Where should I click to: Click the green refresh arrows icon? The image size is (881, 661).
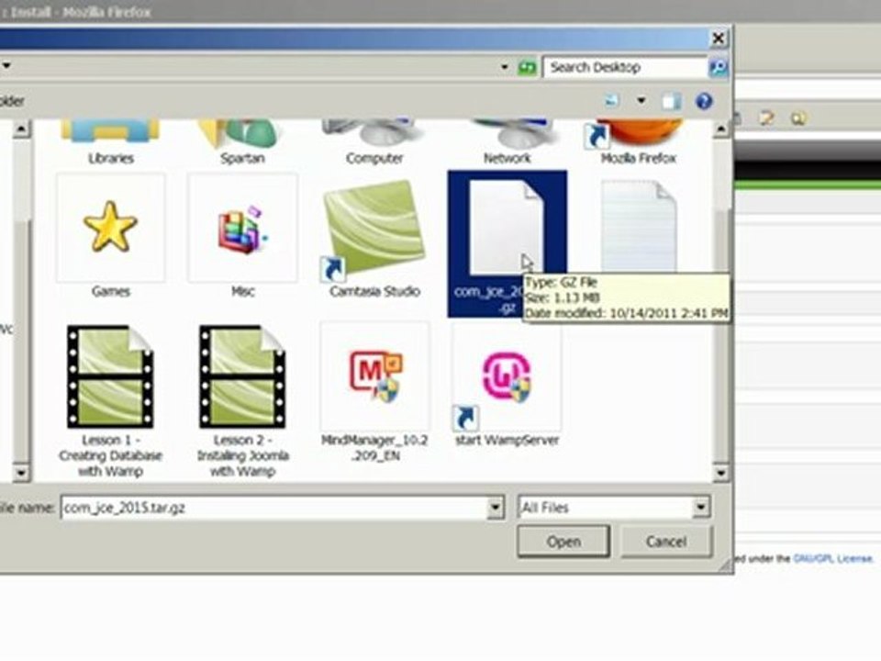tap(527, 67)
